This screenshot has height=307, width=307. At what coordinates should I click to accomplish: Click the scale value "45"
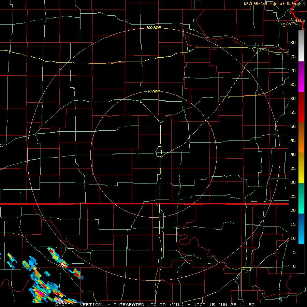coord(293,141)
